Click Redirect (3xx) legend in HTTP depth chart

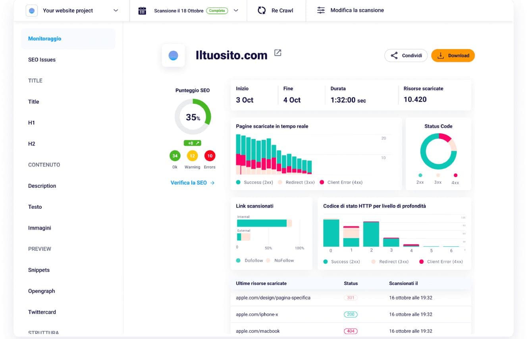point(390,261)
